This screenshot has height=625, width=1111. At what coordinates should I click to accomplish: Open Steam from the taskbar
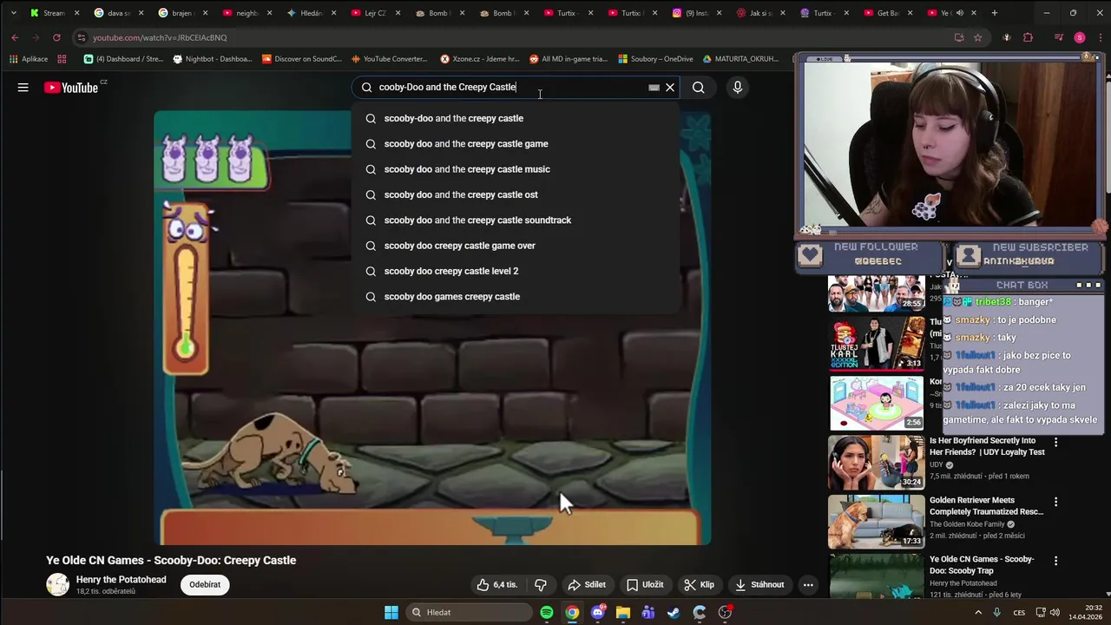point(674,612)
